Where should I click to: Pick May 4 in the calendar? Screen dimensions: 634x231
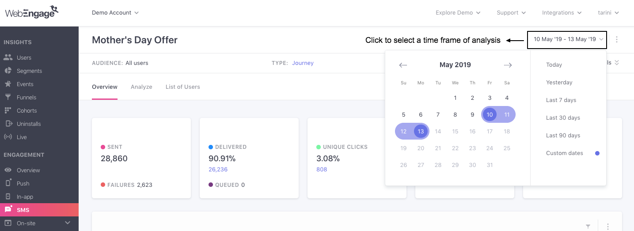(x=507, y=98)
